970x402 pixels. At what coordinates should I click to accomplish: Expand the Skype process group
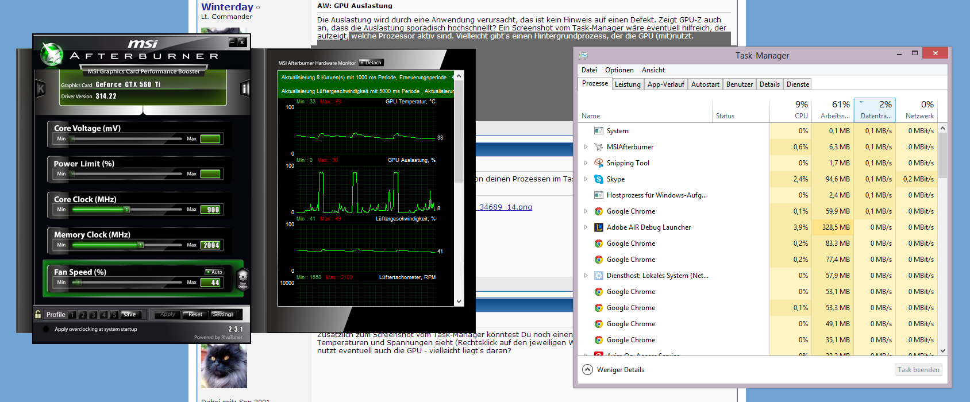point(586,179)
